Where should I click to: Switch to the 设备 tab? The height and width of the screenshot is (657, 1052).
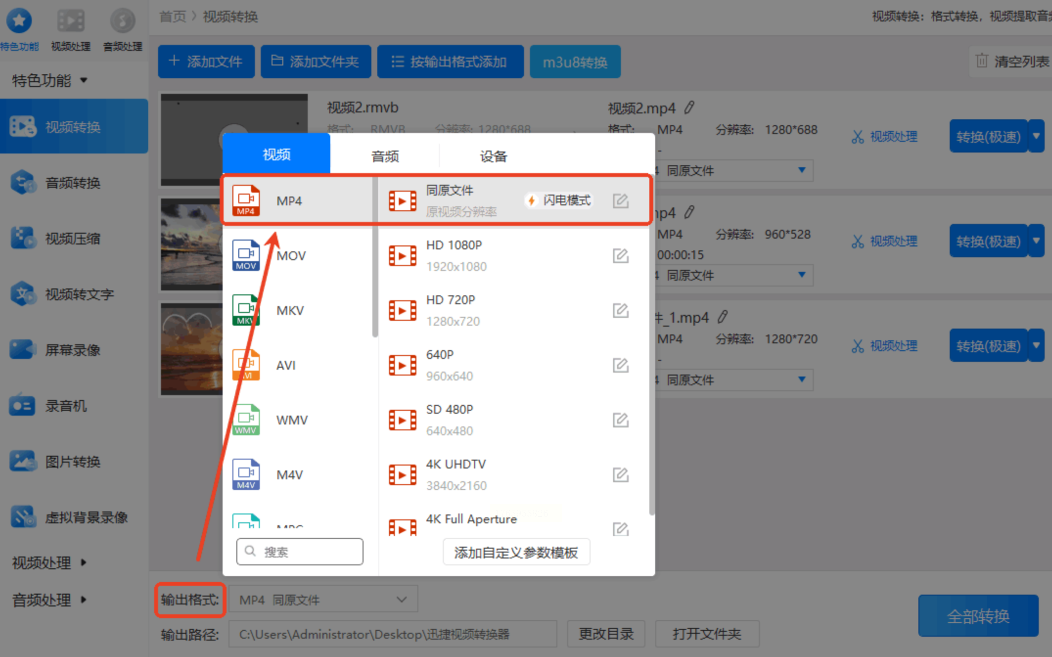(x=493, y=156)
